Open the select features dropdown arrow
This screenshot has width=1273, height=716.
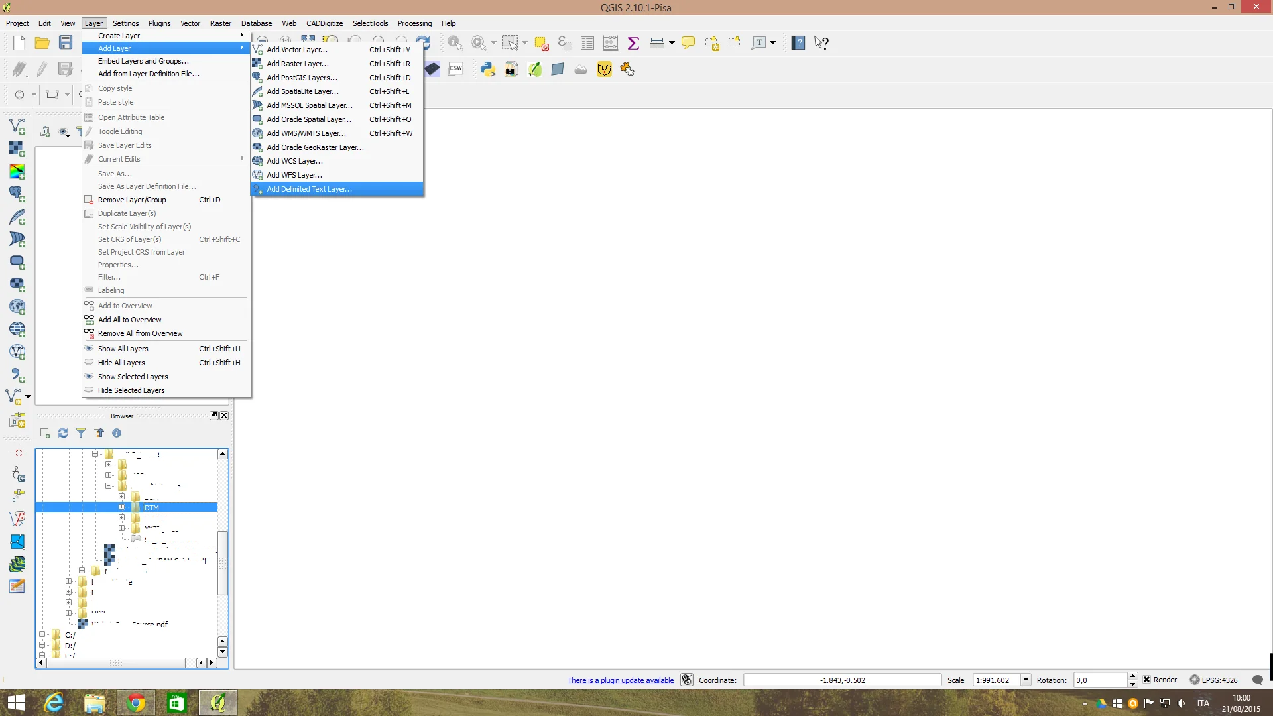click(x=524, y=43)
